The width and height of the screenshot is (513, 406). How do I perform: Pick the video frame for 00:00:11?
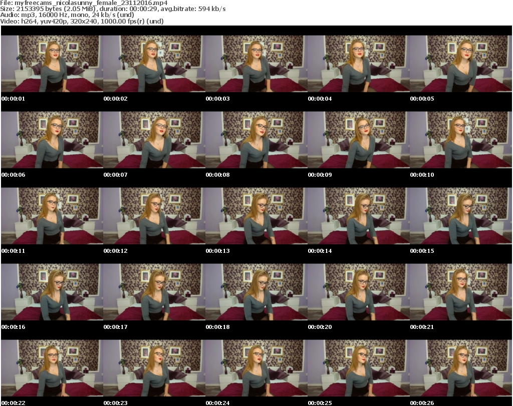[x=52, y=216]
